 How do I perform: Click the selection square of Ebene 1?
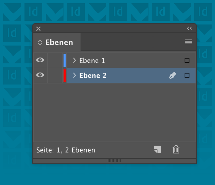pos(187,60)
